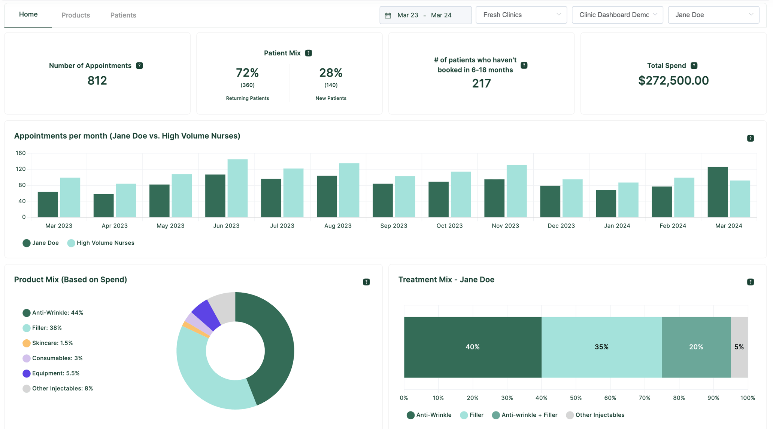The width and height of the screenshot is (773, 429).
Task: Click the Total Spend help icon
Action: point(694,65)
